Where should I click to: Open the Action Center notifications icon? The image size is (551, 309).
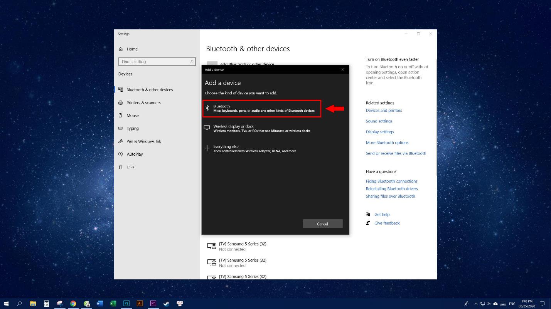542,304
